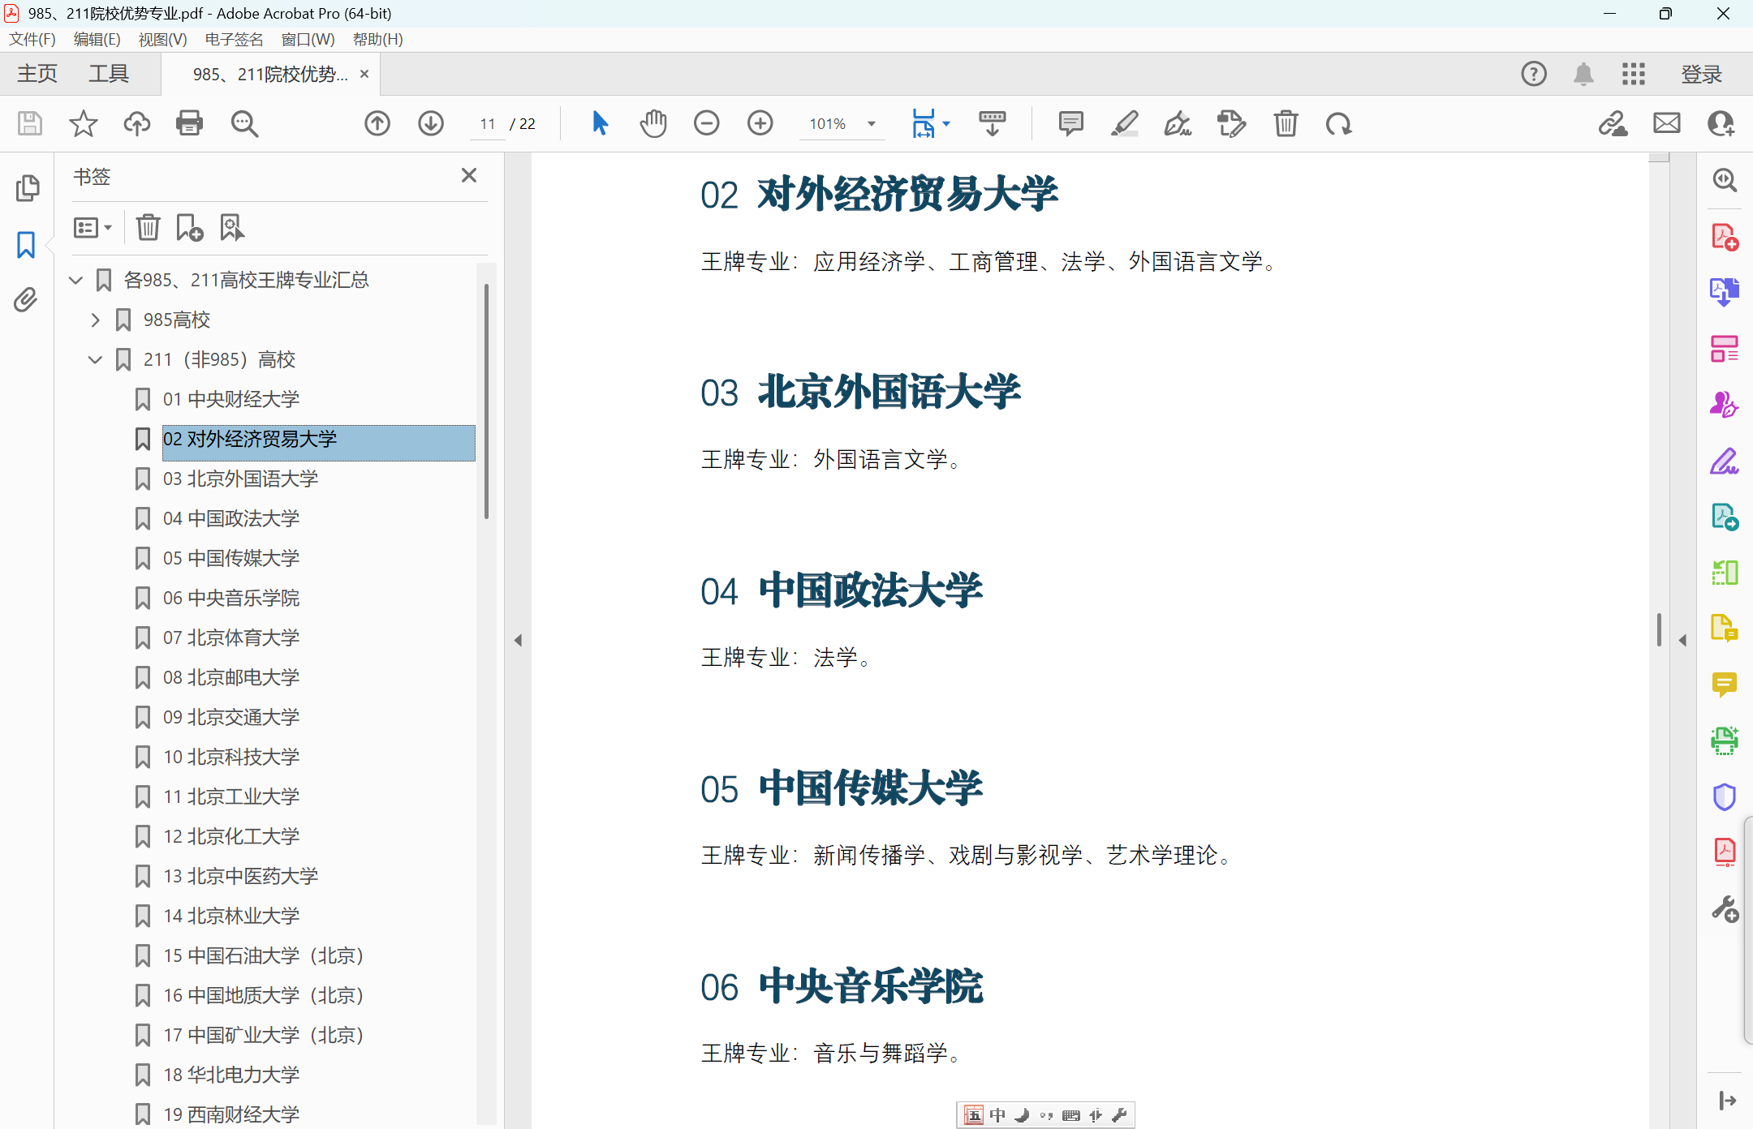
Task: Open the Comment tool in the right panel
Action: (x=1725, y=684)
